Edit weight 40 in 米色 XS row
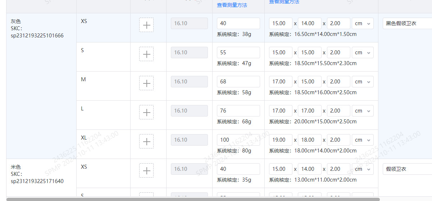The height and width of the screenshot is (201, 432). [x=238, y=169]
